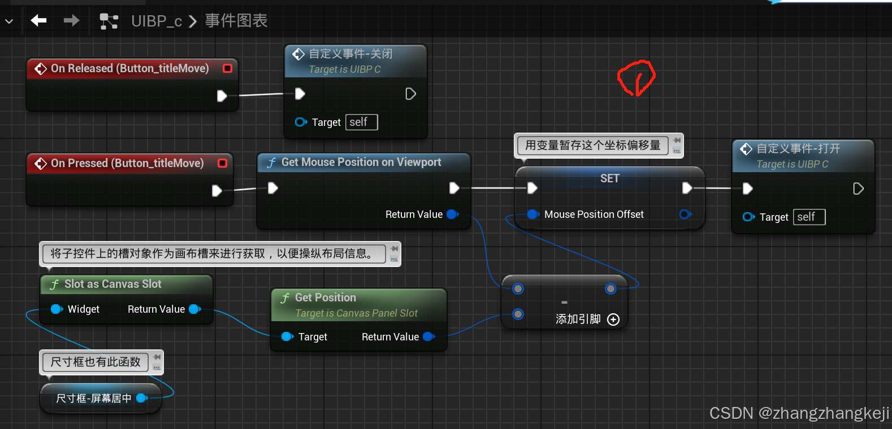
Task: Click Return Value pin of Slot as Canvas Slot
Action: pos(195,309)
